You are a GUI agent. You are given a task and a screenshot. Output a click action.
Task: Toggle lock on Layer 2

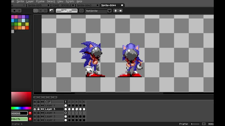(38, 120)
